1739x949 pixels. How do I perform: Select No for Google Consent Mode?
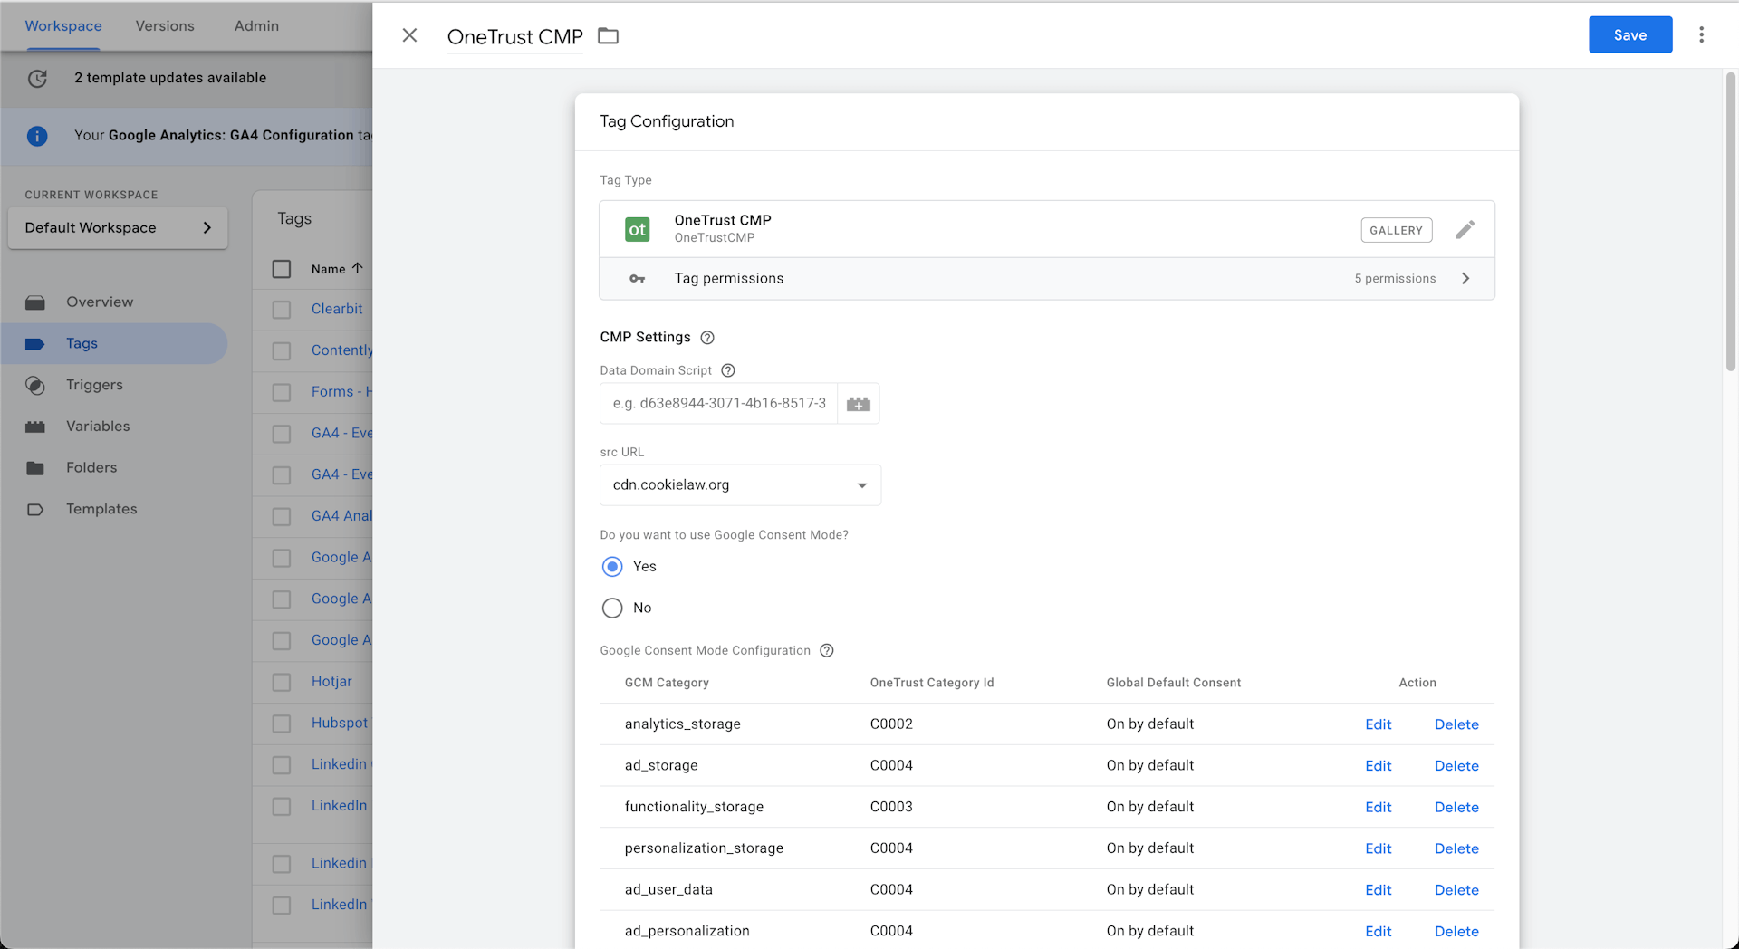pyautogui.click(x=612, y=608)
